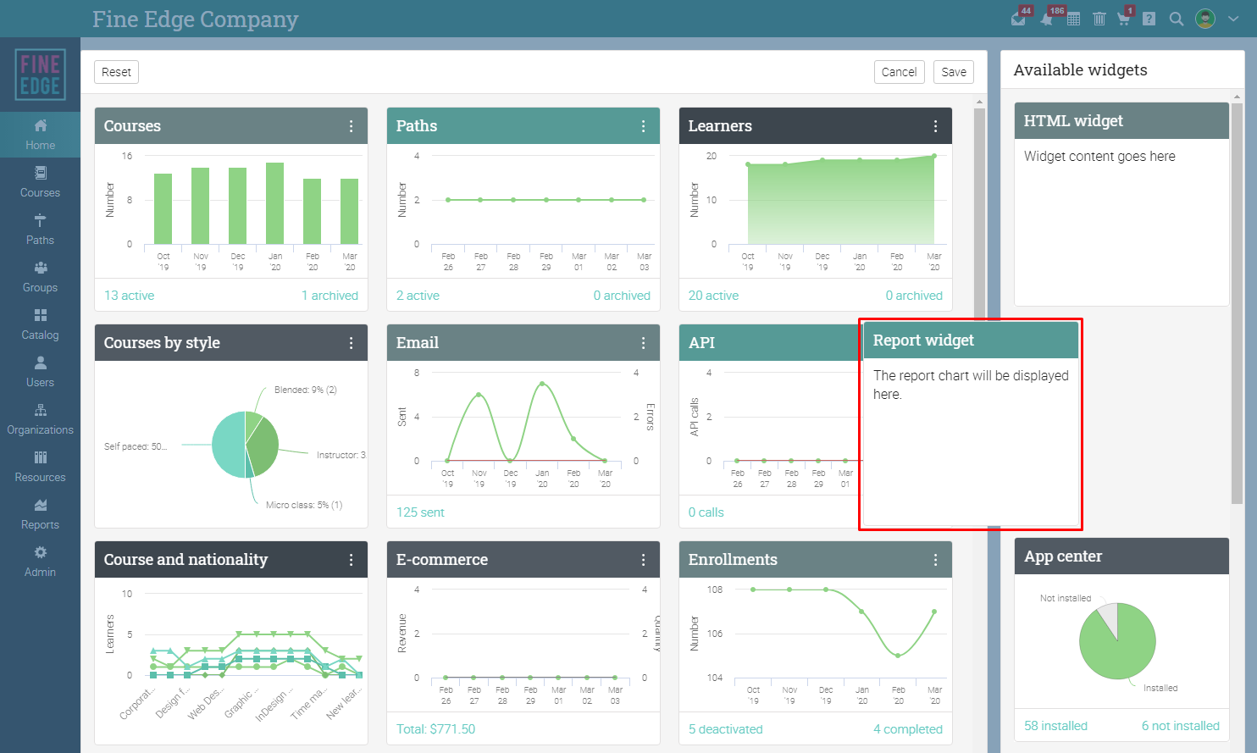Open the calendar icon in header
The height and width of the screenshot is (753, 1257).
[1073, 19]
